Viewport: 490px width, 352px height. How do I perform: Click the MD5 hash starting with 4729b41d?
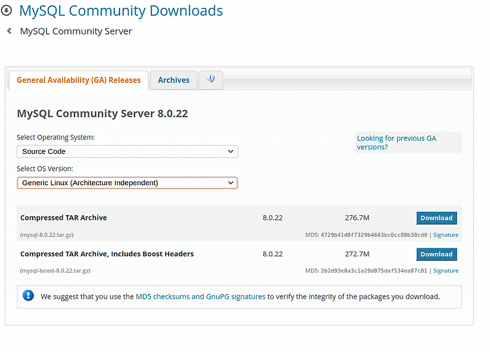pos(374,235)
